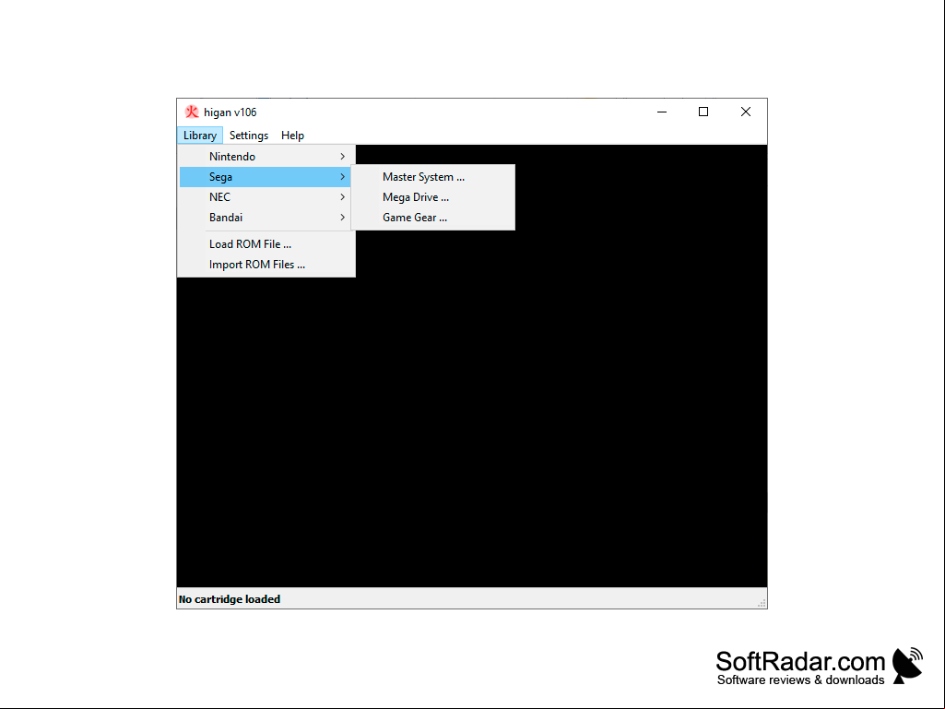Click the NEC row chevron arrow
The height and width of the screenshot is (709, 945).
(342, 197)
